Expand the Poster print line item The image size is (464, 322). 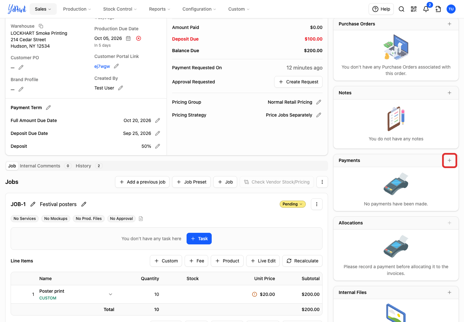[111, 294]
